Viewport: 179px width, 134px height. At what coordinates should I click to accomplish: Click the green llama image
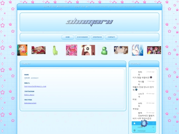click(x=55, y=50)
